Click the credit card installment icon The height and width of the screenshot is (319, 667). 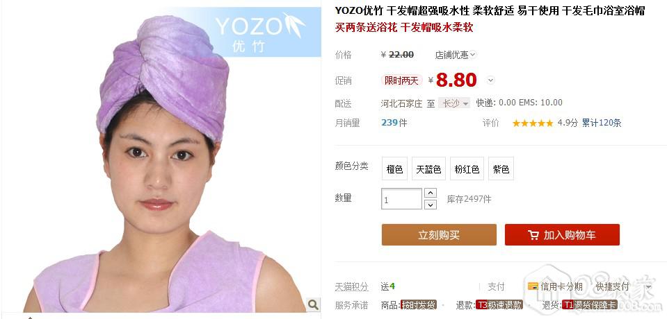point(533,286)
